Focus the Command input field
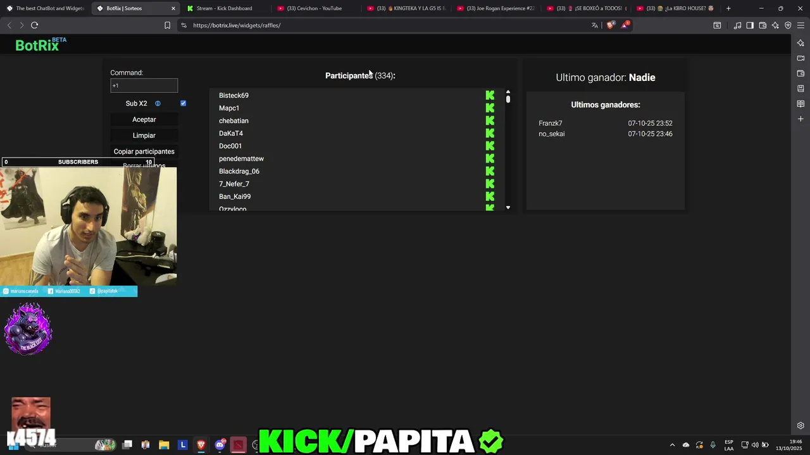The image size is (810, 455). (144, 85)
